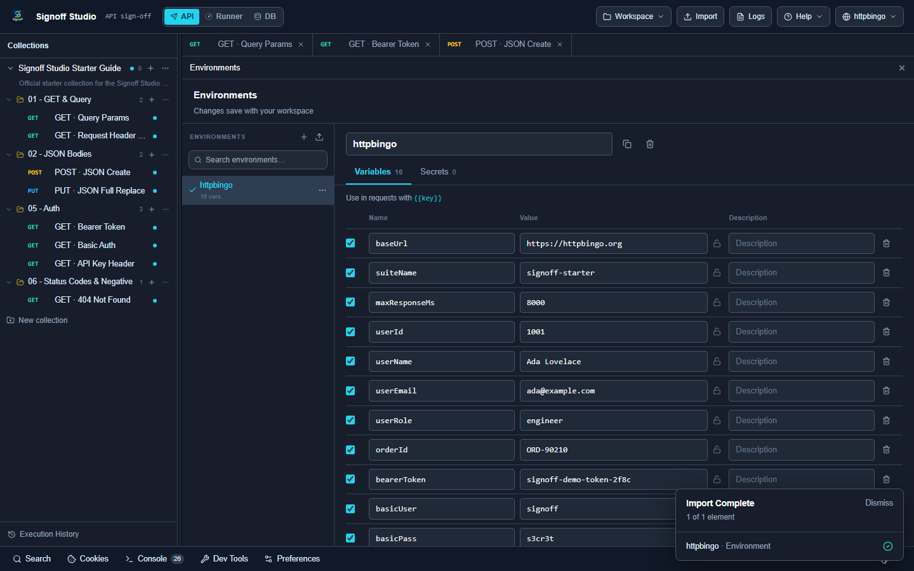Dismiss the Import Complete notification
The width and height of the screenshot is (914, 571).
[879, 503]
